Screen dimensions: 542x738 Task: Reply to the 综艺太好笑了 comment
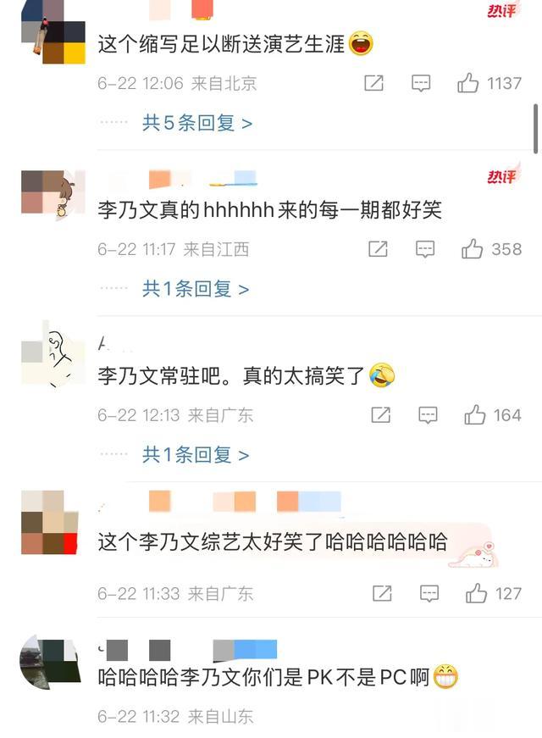429,594
